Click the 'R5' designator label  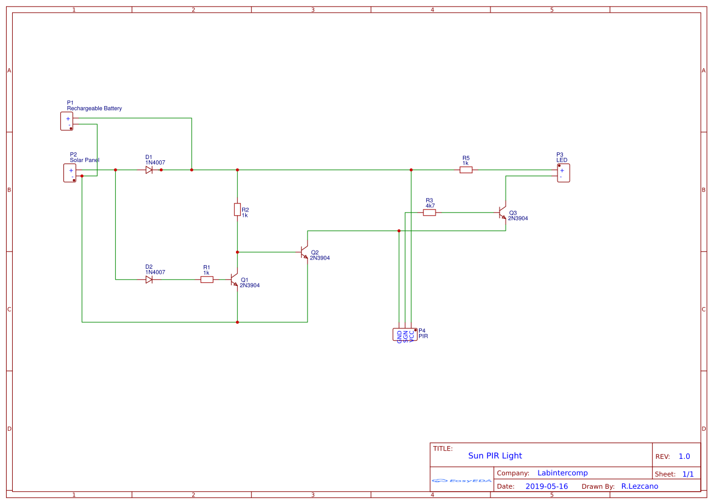click(466, 158)
